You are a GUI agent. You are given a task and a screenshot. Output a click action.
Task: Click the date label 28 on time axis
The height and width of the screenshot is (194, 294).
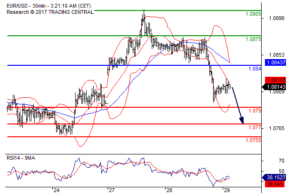169,191
